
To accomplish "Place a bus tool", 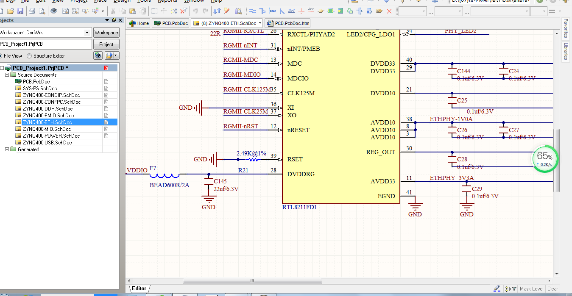I will 262,11.
